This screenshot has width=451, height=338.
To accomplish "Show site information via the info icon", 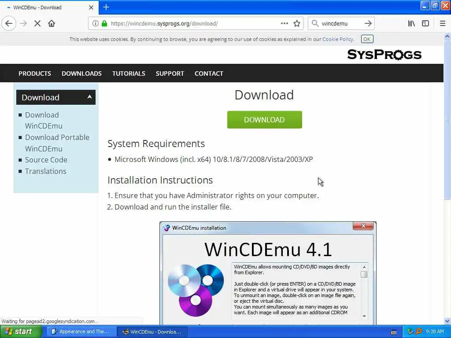I will [95, 24].
